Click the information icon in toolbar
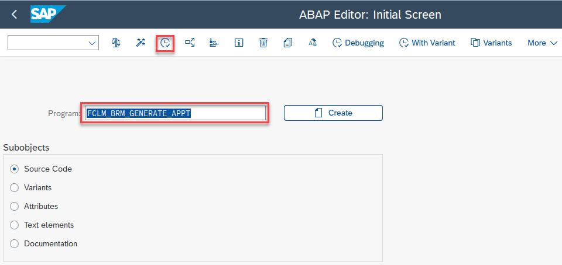This screenshot has width=562, height=265. 239,43
